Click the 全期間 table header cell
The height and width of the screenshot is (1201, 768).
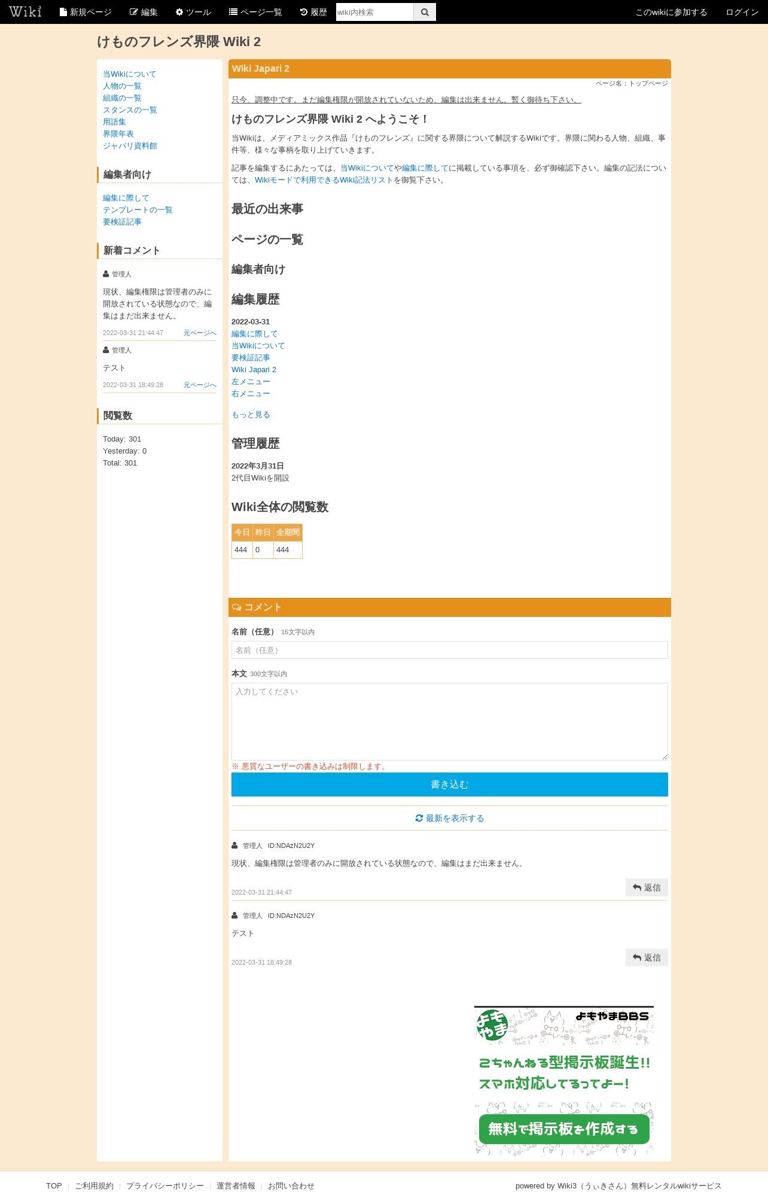coord(288,533)
